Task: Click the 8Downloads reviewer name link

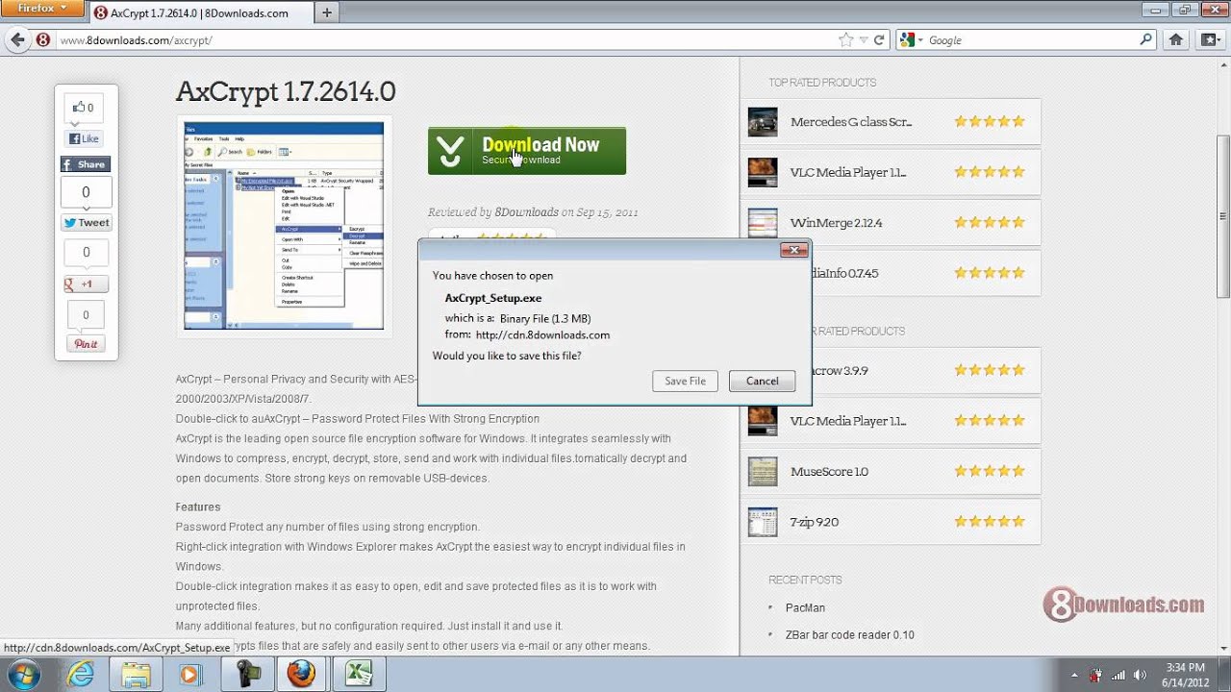Action: coord(526,212)
